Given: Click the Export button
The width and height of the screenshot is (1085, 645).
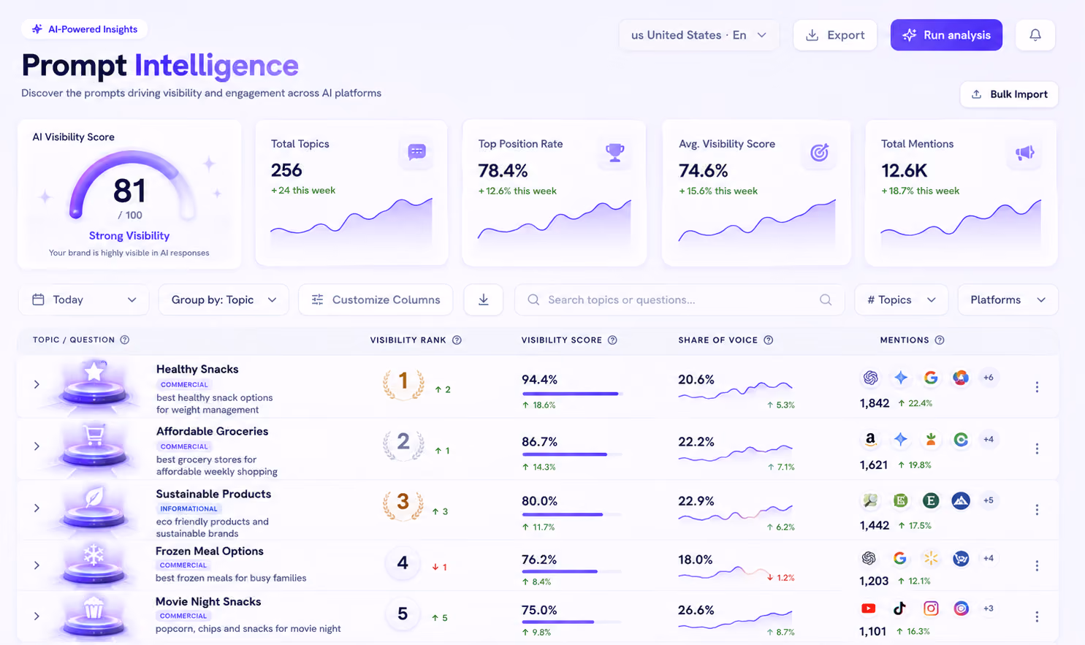Looking at the screenshot, I should pos(835,35).
